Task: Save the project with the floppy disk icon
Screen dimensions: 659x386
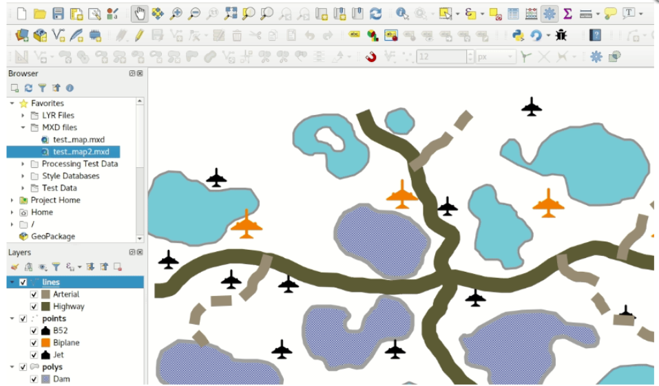Action: (x=59, y=13)
